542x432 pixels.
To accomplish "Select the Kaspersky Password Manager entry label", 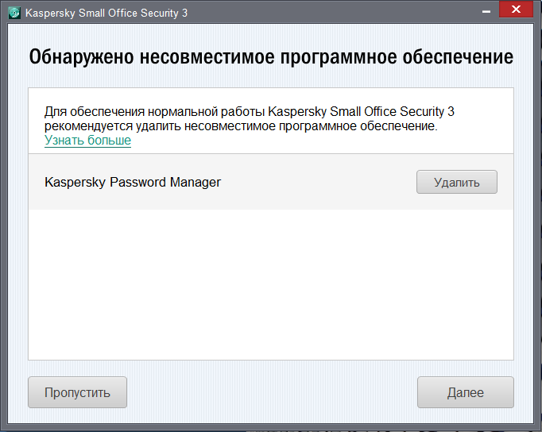I will tap(133, 182).
